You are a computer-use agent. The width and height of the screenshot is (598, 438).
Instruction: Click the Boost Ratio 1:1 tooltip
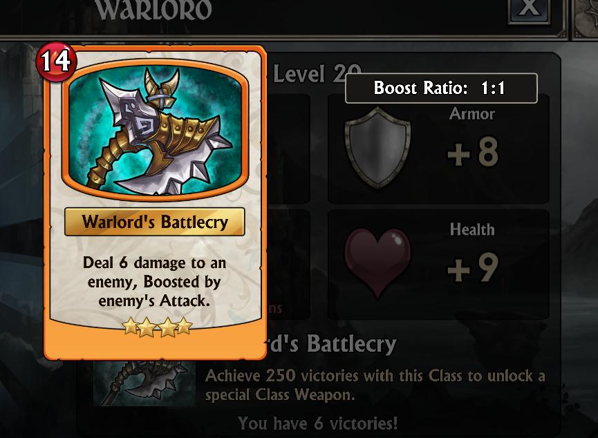coord(441,88)
